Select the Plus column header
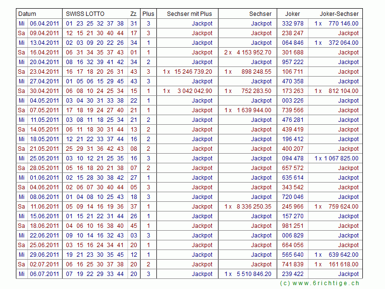The image size is (385, 289). pyautogui.click(x=148, y=14)
